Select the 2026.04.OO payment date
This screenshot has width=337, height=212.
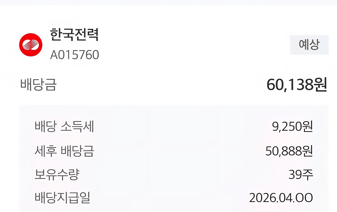281,198
